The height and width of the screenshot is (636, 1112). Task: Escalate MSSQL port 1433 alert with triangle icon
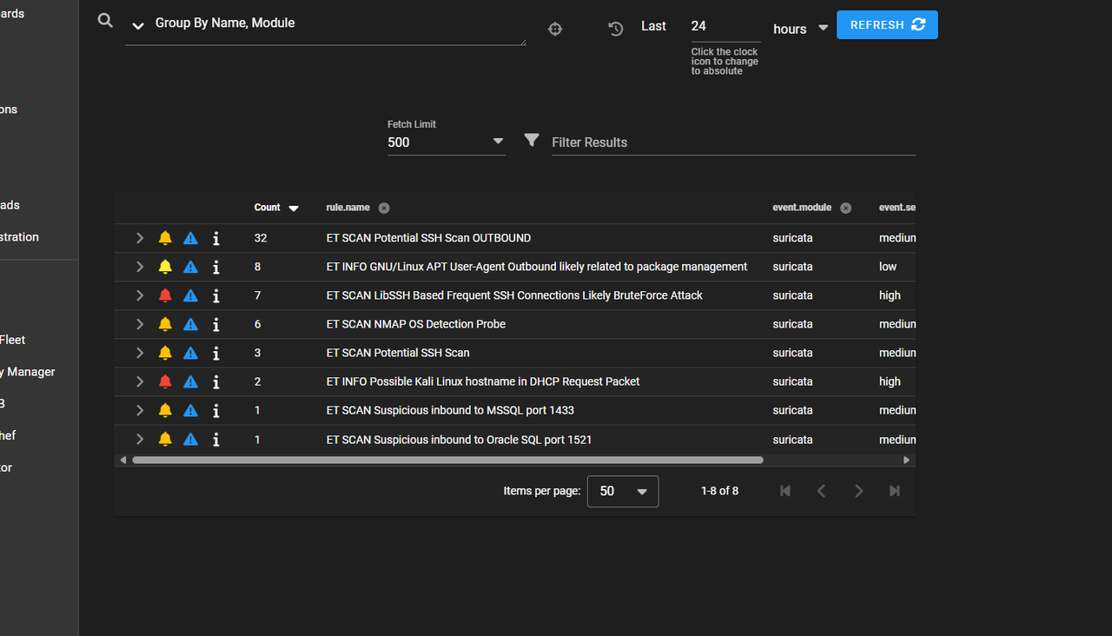click(x=190, y=410)
